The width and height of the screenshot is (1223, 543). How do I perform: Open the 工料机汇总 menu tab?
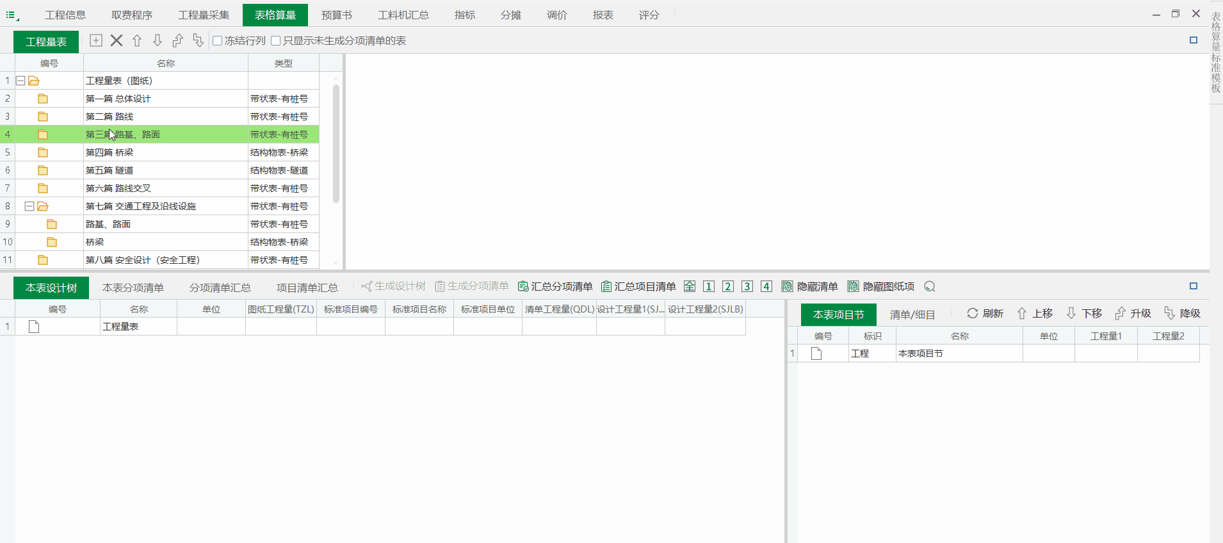tap(403, 15)
